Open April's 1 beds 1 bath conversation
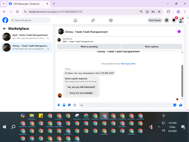This screenshot has height=142, width=189. 26,37
